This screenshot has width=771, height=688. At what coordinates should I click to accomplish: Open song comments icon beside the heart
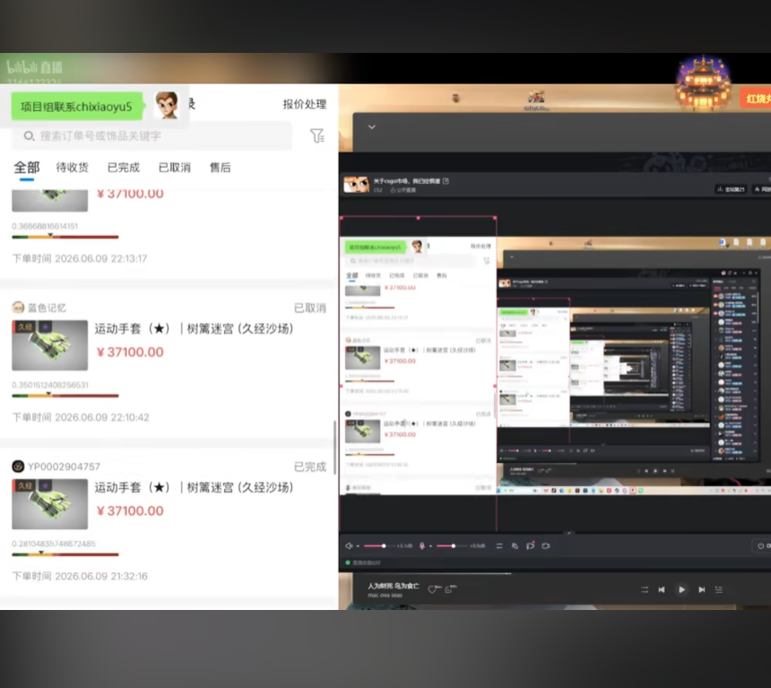pyautogui.click(x=450, y=589)
